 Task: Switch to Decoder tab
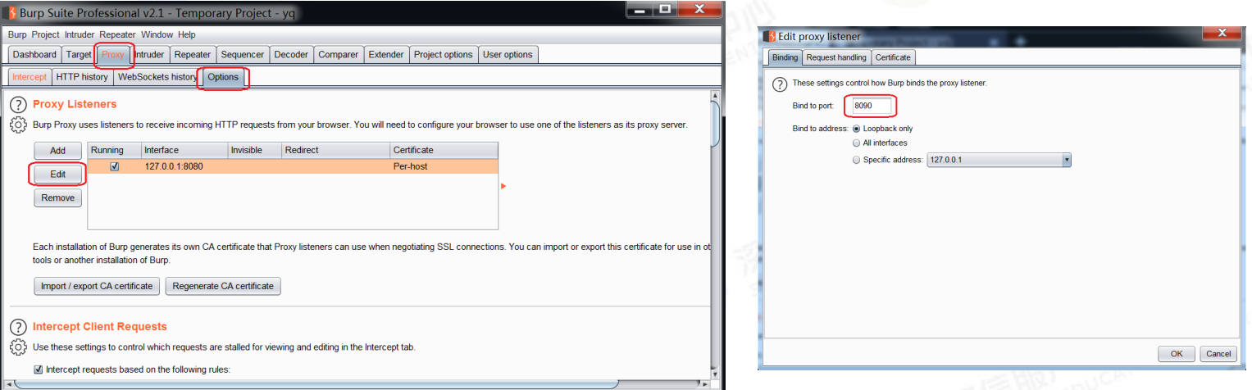point(291,55)
